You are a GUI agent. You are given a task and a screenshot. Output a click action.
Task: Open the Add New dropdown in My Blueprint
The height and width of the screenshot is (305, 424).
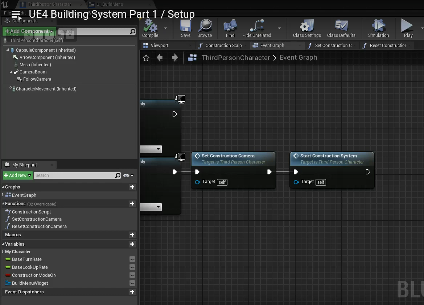(18, 175)
